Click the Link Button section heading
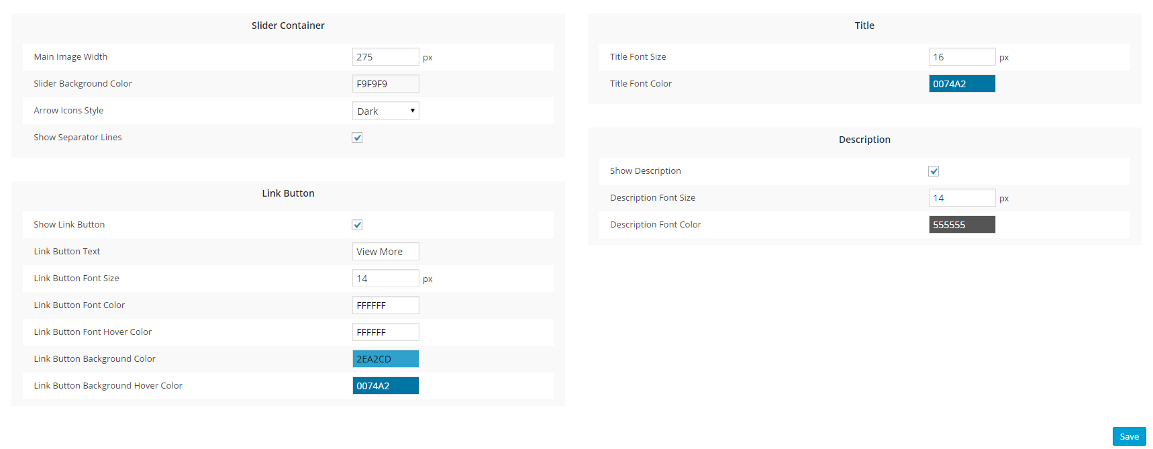This screenshot has height=449, width=1153. [288, 193]
